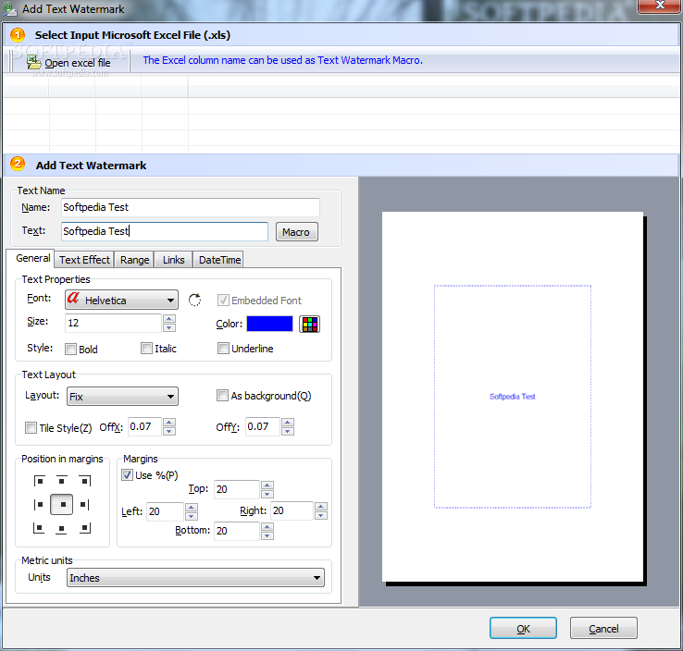Increase Bottom margin with up arrow

point(267,526)
